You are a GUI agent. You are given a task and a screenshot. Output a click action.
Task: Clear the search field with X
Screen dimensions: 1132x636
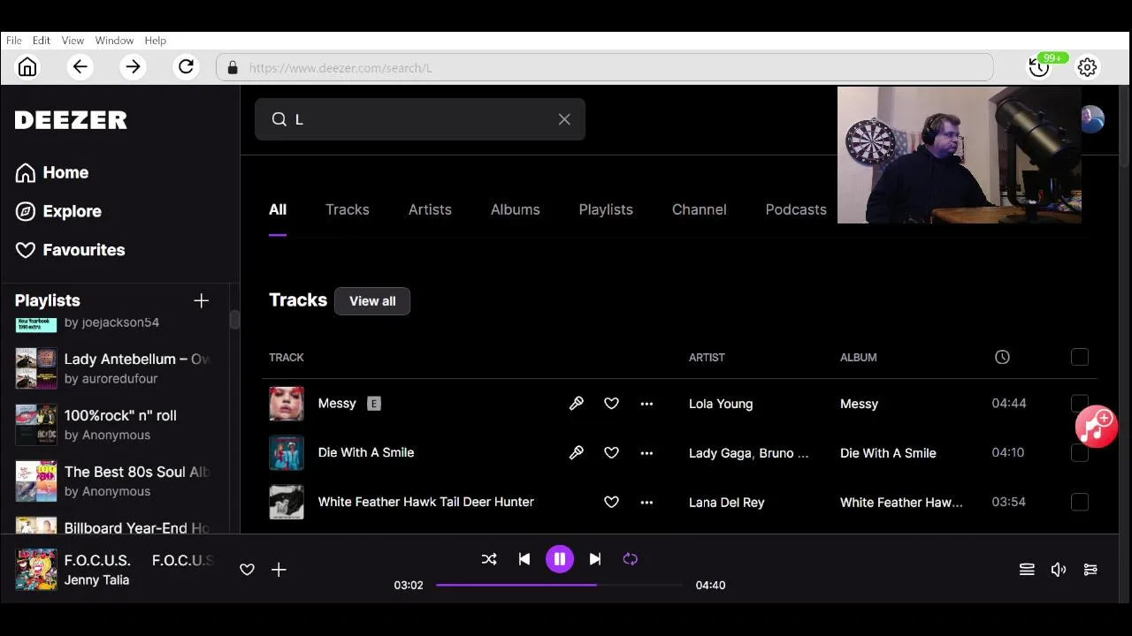pos(564,119)
